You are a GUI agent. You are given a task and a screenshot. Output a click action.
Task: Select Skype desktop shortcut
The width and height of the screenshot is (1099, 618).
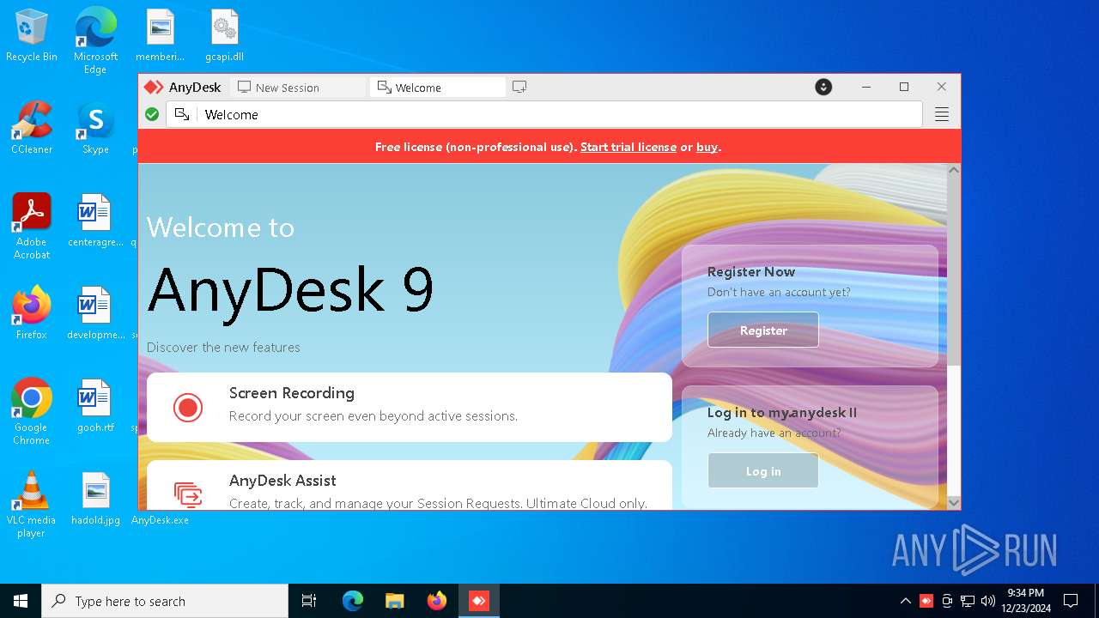[x=95, y=129]
